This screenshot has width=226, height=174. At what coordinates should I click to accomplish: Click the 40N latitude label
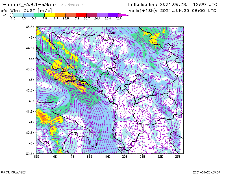pyautogui.click(x=32, y=143)
